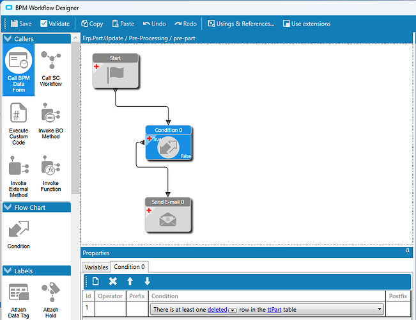Select the Condition flow chart item
416x320 pixels.
coord(19,233)
